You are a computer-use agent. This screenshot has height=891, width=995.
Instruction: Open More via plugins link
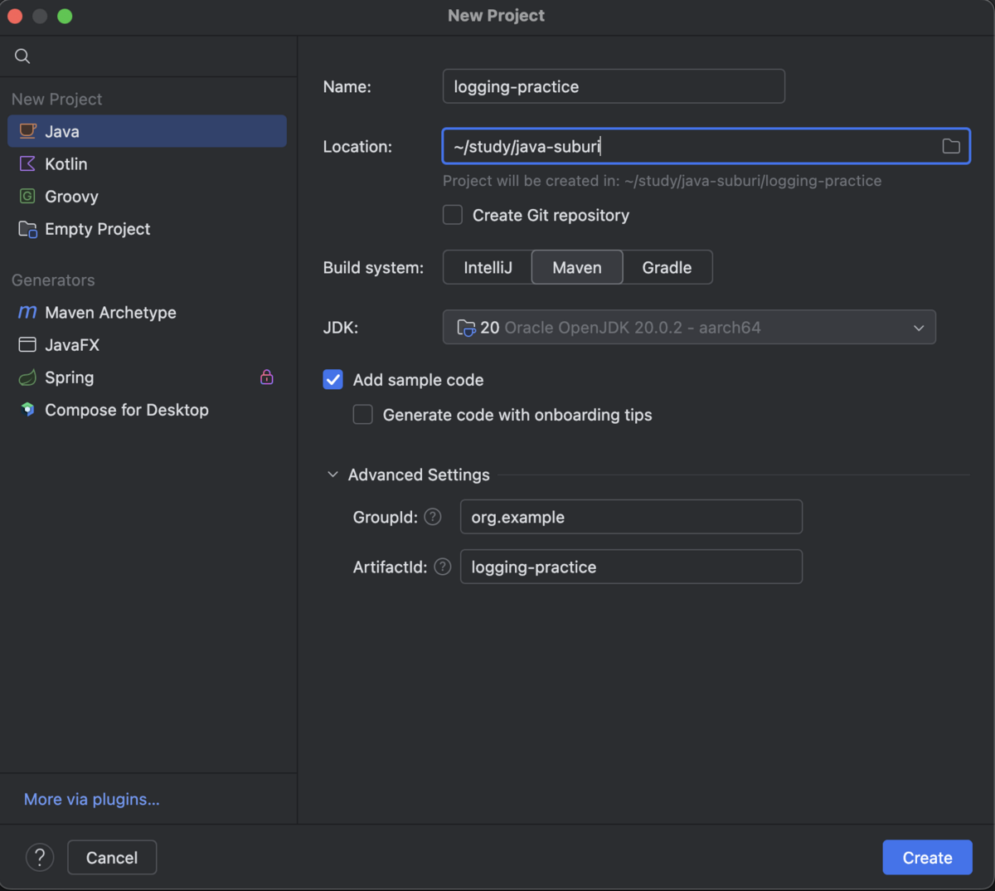(91, 799)
